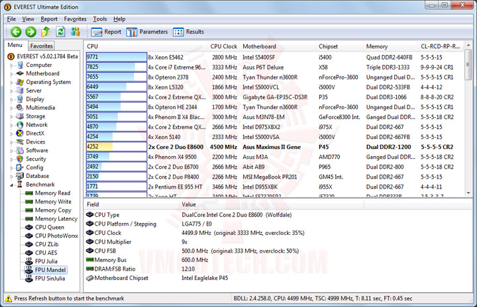Select FPU Julia benchmark

[46, 261]
